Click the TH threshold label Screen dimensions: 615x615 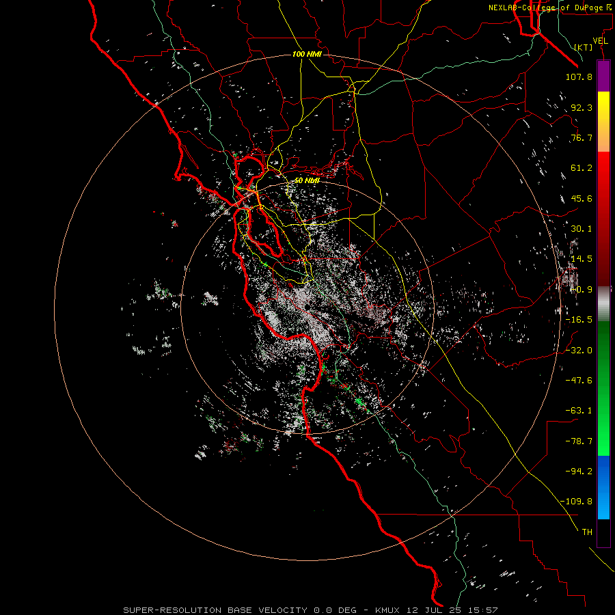pos(587,532)
